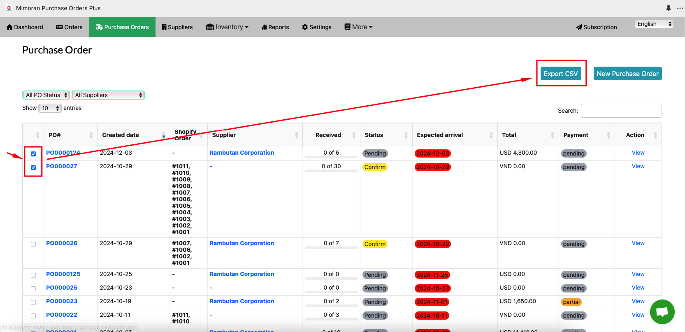Open the English language selector
Screen dimensions: 685x332
tap(654, 24)
